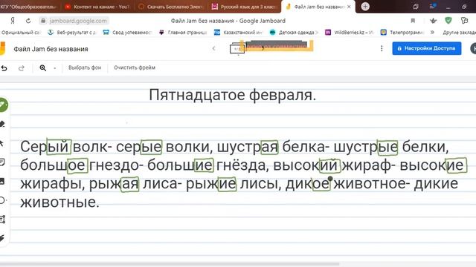Go to the next frame arrow
This screenshot has height=267, width=476.
[263, 48]
